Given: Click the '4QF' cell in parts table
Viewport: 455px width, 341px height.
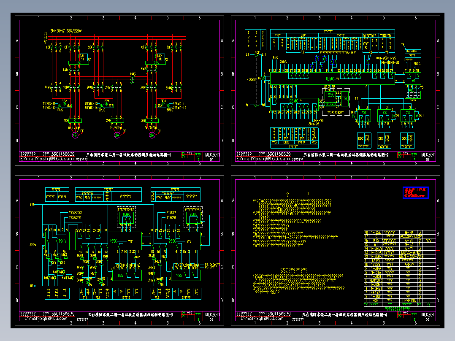Looking at the screenshot, I should pos(376,300).
